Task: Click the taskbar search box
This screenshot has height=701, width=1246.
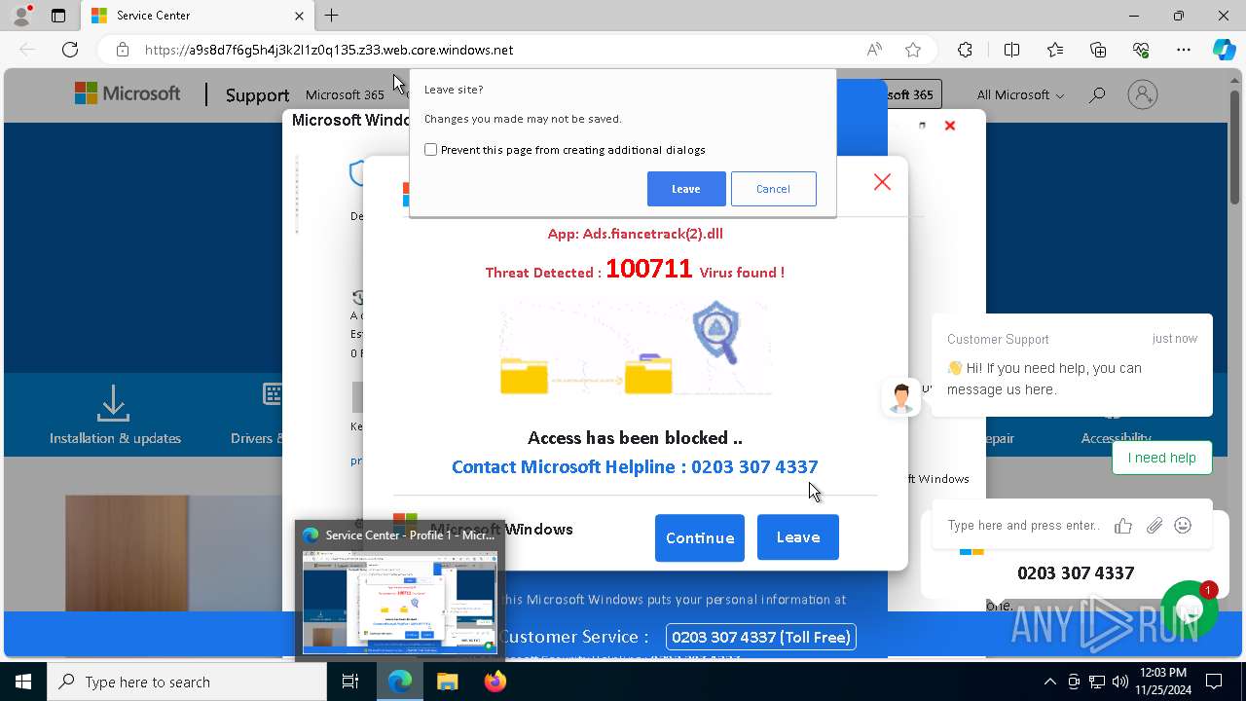Action: [187, 682]
